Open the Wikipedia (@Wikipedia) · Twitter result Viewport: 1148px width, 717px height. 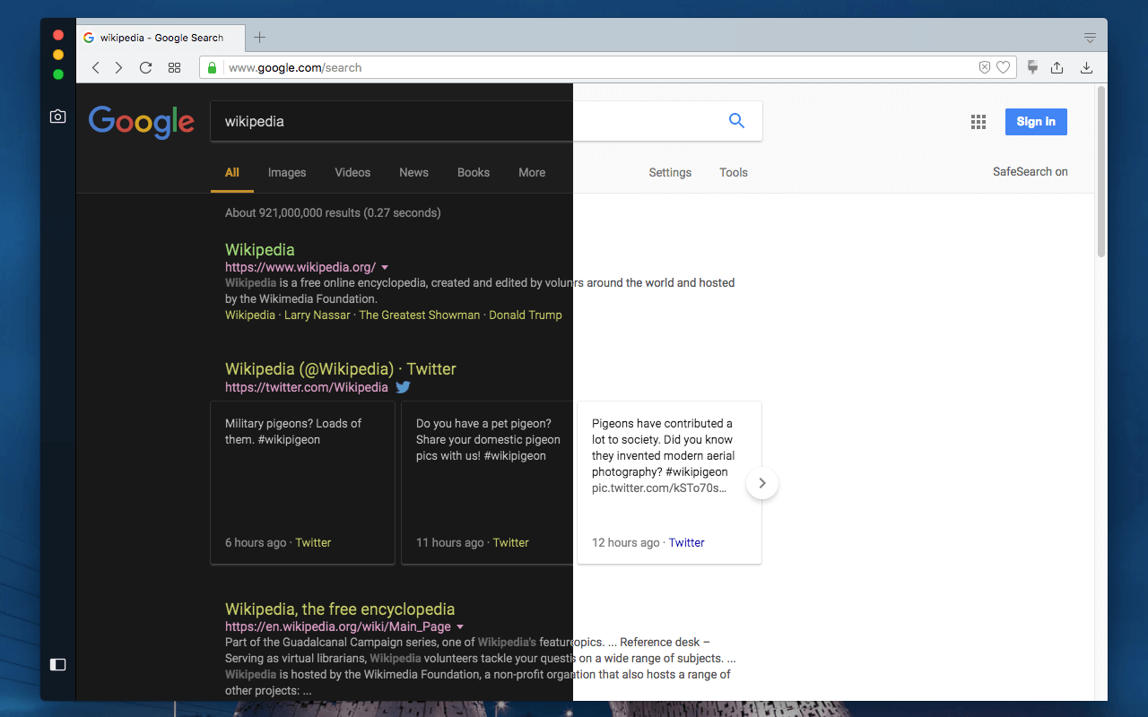(x=341, y=369)
